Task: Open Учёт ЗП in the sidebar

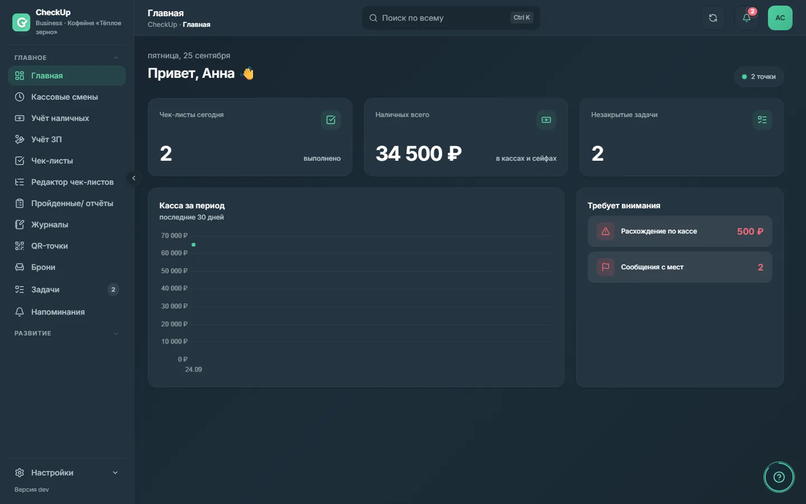Action: pos(67,139)
